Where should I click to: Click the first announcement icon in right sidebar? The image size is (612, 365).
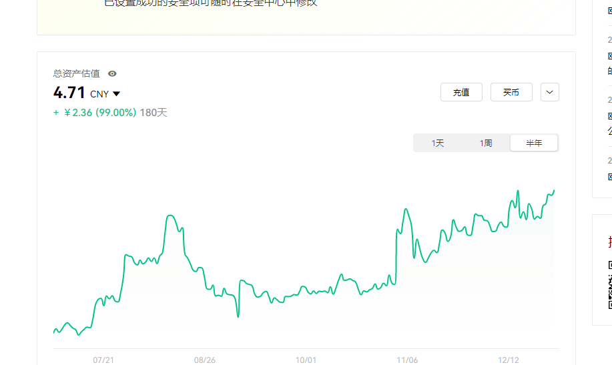coord(609,10)
